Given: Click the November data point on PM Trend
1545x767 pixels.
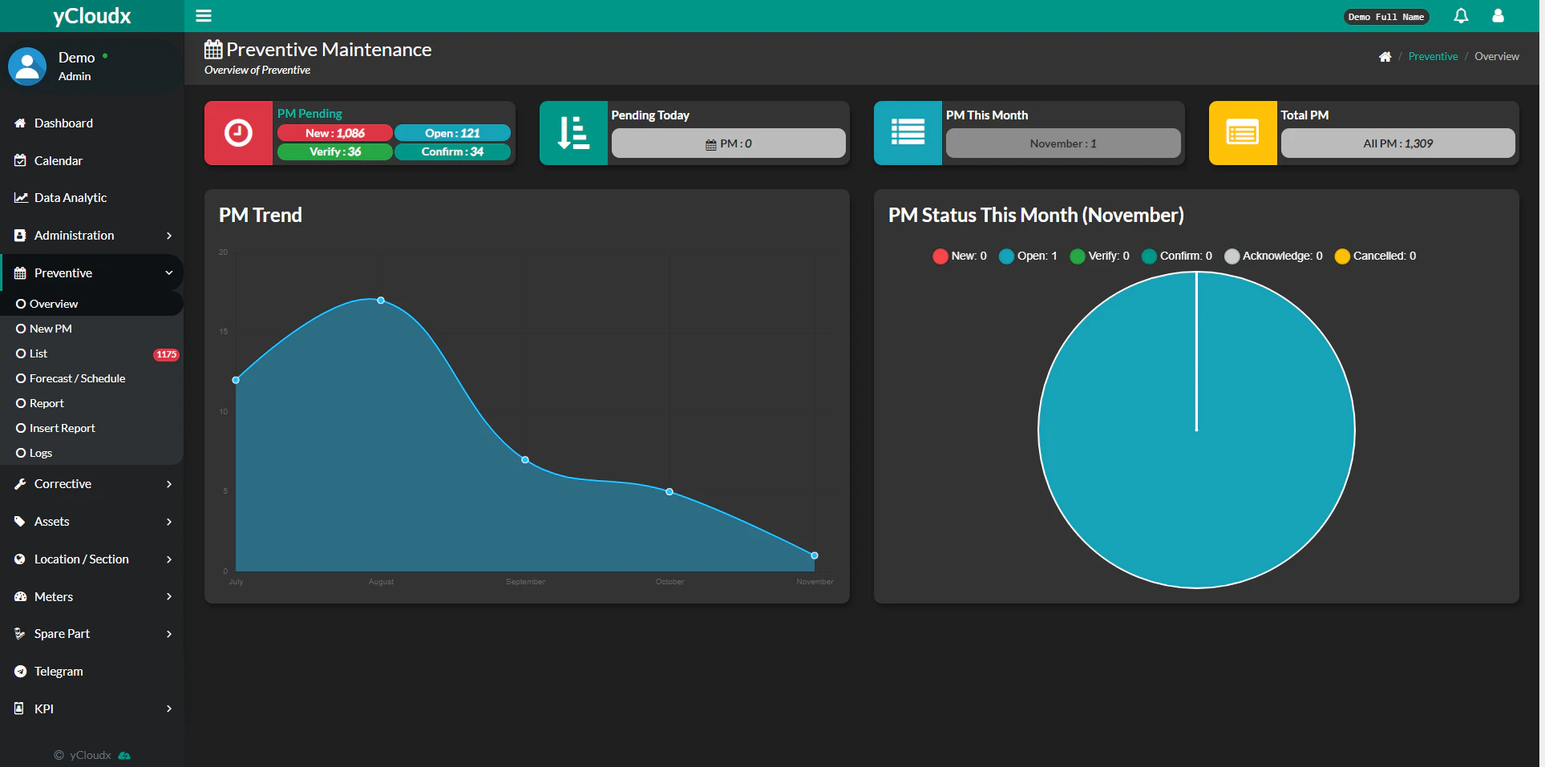Looking at the screenshot, I should pos(815,555).
